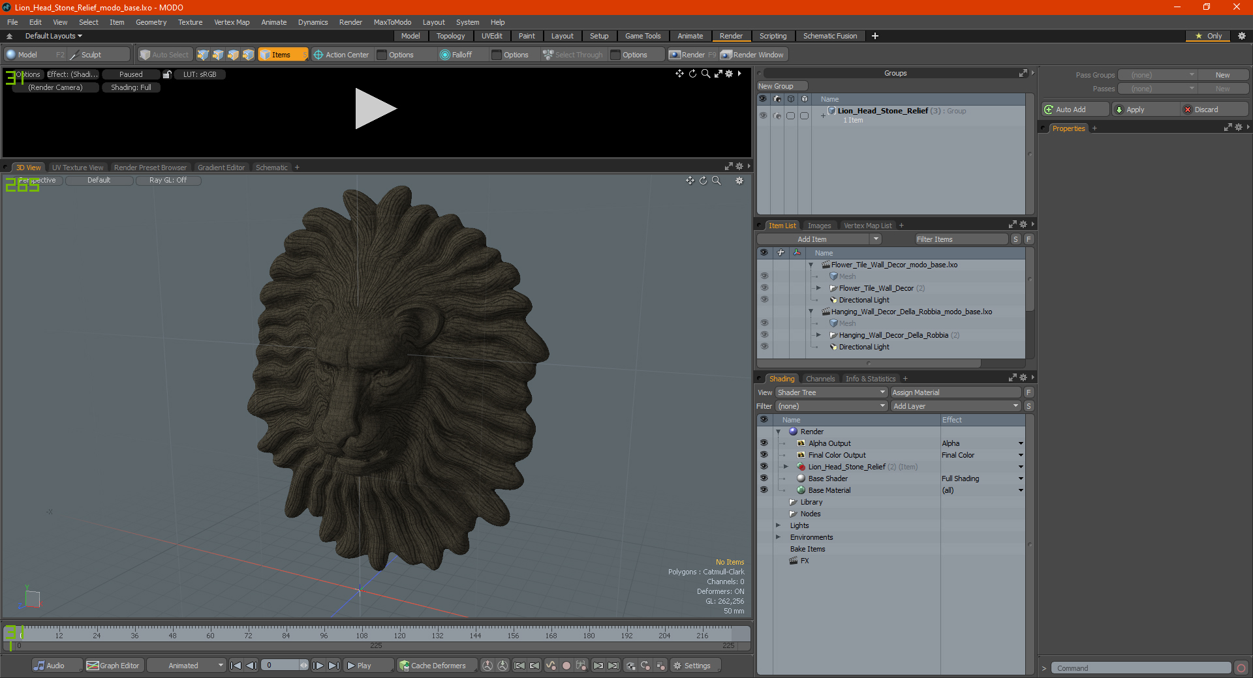
Task: Expand Environments in Shader Tree
Action: click(778, 537)
